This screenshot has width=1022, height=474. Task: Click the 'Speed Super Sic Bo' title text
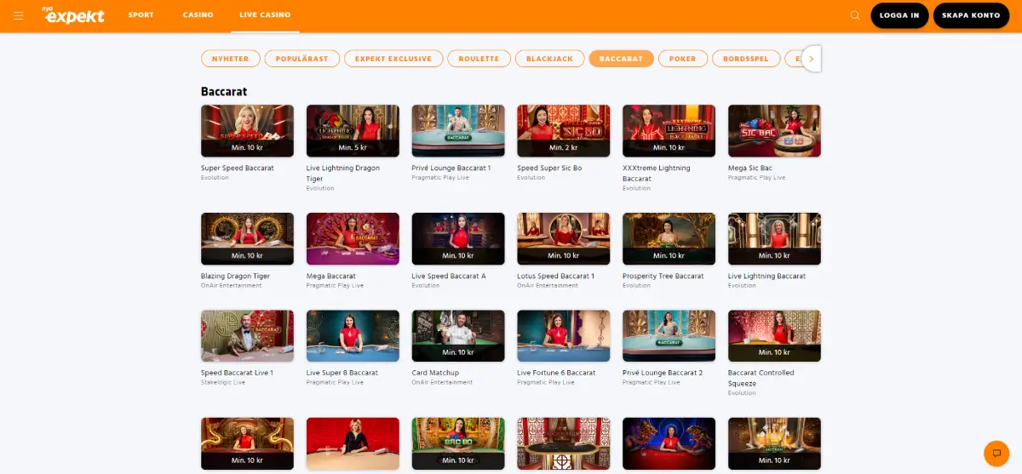click(549, 168)
